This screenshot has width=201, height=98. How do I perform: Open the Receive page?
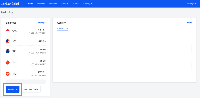(x=41, y=4)
